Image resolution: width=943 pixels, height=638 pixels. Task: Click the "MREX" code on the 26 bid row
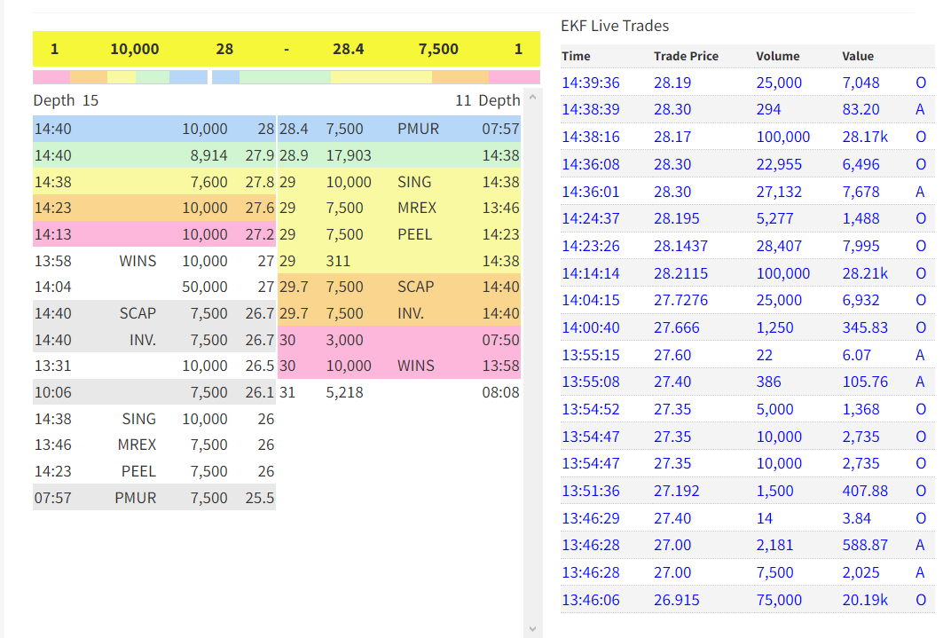click(137, 445)
